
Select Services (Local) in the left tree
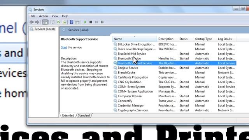point(45,29)
